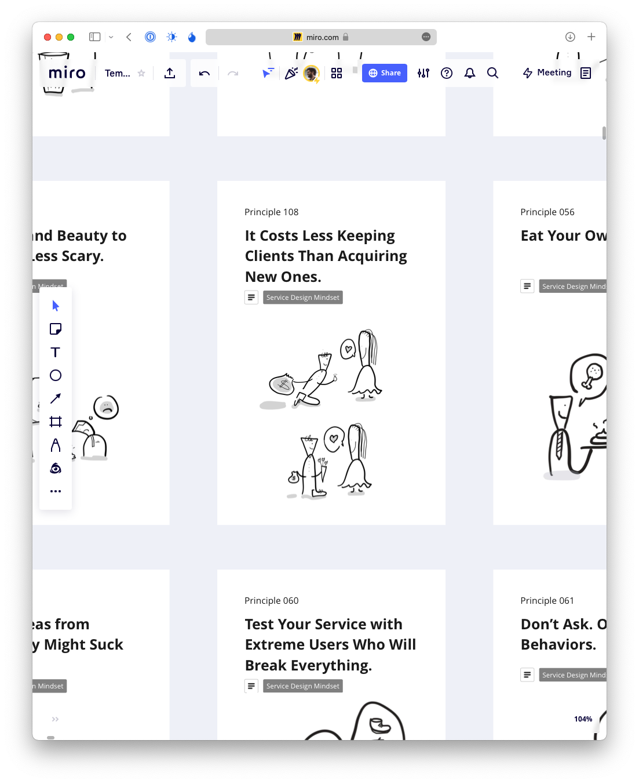Expand the collapsed panel double chevron
Screen dimensions: 639x783
[55, 719]
